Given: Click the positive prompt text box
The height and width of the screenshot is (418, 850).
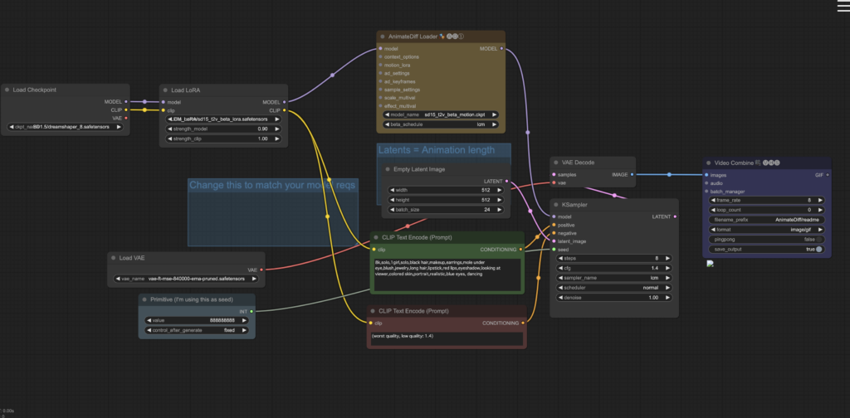Looking at the screenshot, I should point(447,274).
